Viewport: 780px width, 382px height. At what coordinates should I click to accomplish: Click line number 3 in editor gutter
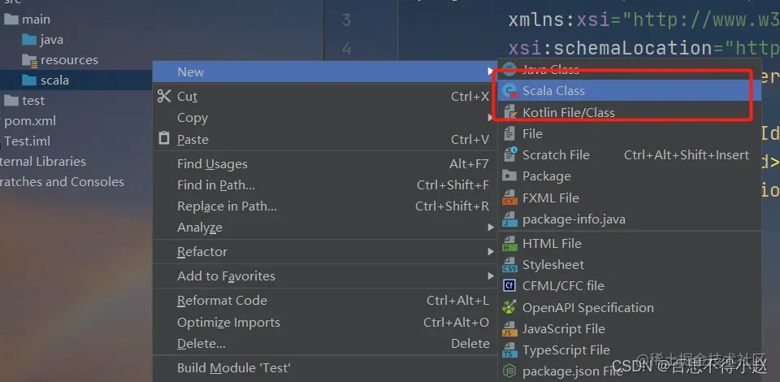347,20
